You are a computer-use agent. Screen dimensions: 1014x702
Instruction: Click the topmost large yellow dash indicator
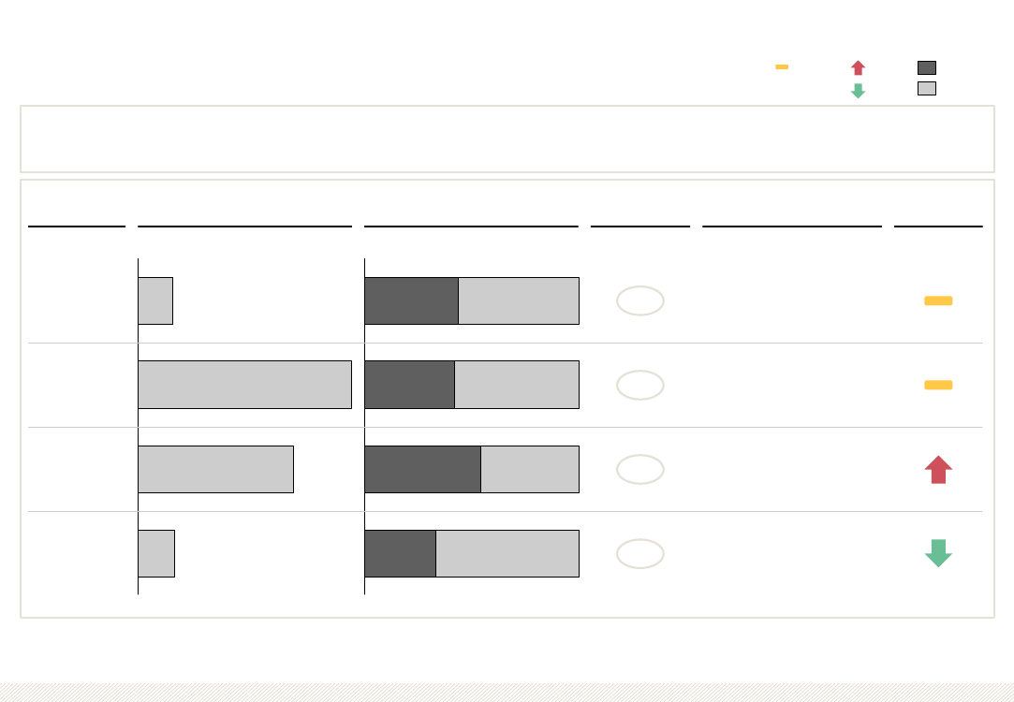[938, 300]
